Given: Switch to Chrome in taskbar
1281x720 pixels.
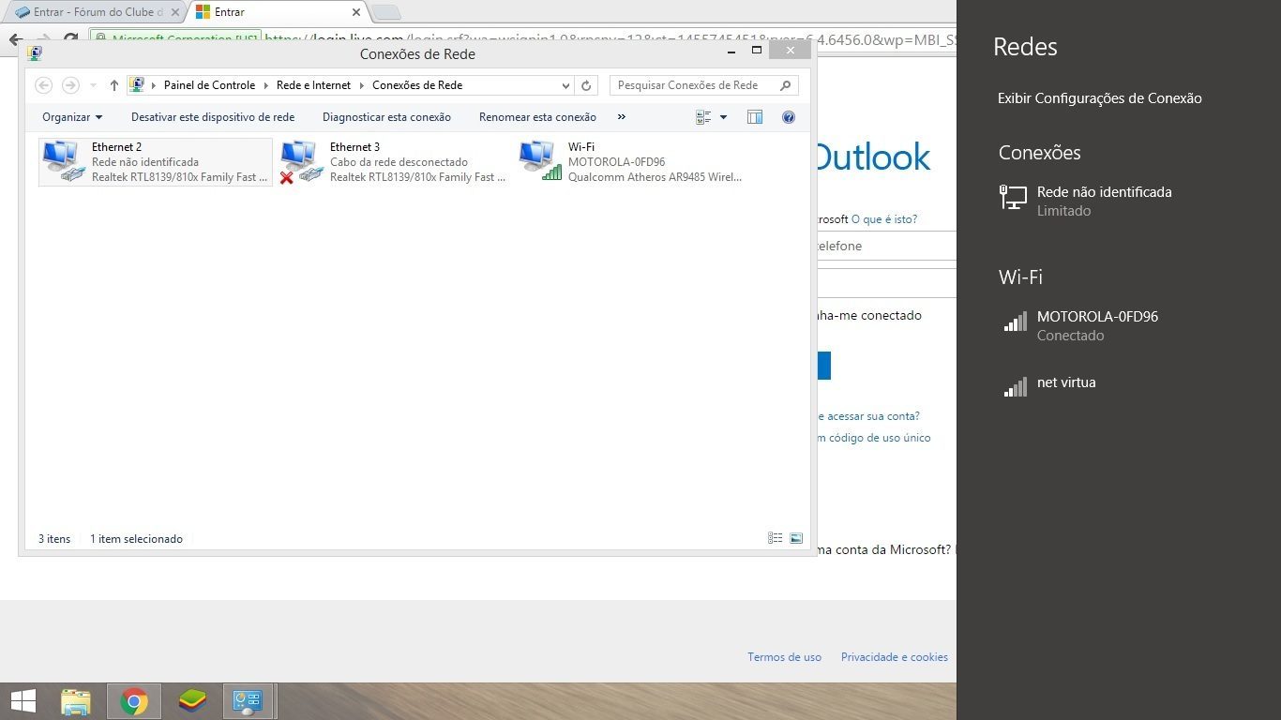Looking at the screenshot, I should pos(134,701).
